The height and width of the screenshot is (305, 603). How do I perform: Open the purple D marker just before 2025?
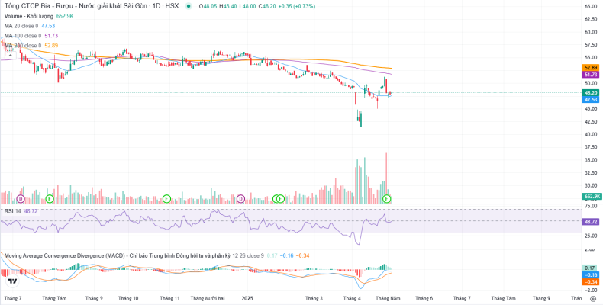click(240, 198)
